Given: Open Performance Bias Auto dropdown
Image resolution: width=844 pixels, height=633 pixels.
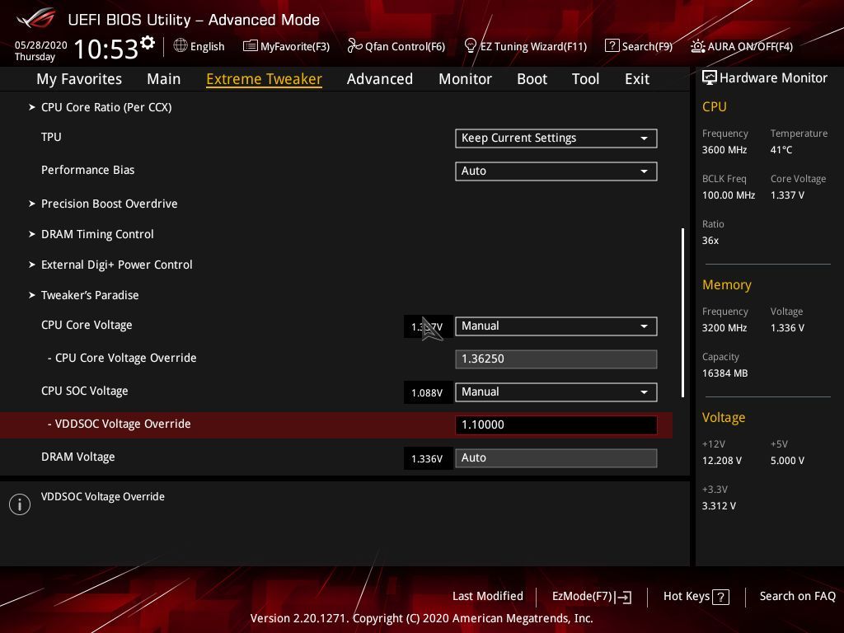Looking at the screenshot, I should point(556,171).
